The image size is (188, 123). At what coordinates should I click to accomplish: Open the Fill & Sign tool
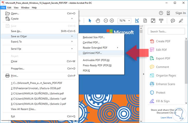[160, 101]
